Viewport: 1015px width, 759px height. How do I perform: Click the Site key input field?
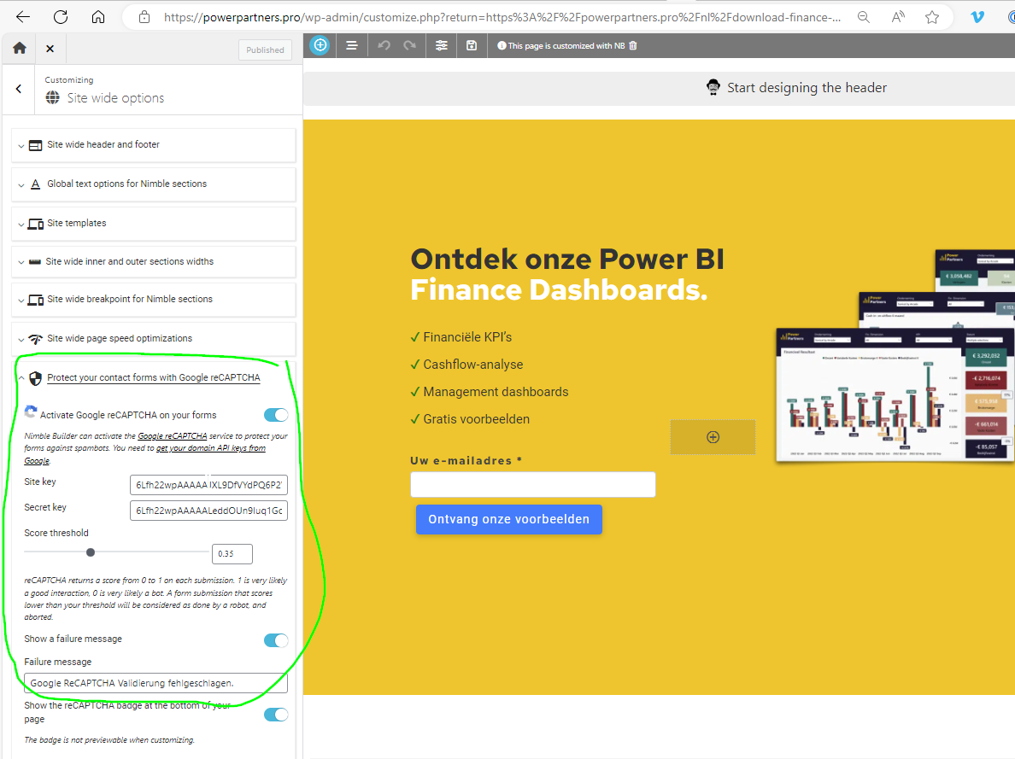[x=208, y=485]
